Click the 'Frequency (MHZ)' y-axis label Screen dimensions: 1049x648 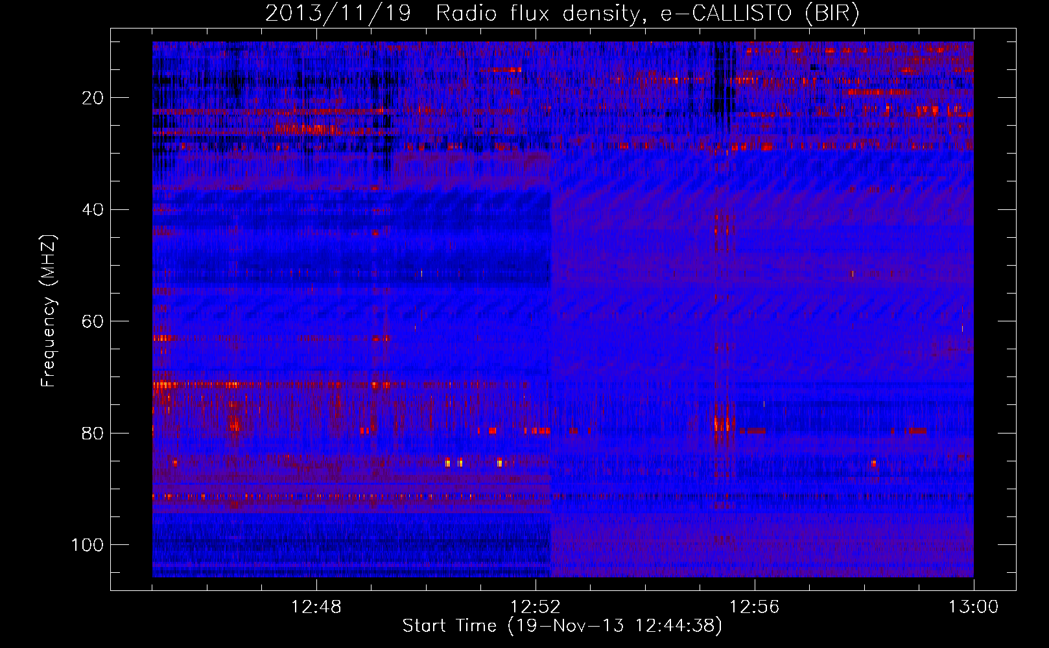click(49, 311)
